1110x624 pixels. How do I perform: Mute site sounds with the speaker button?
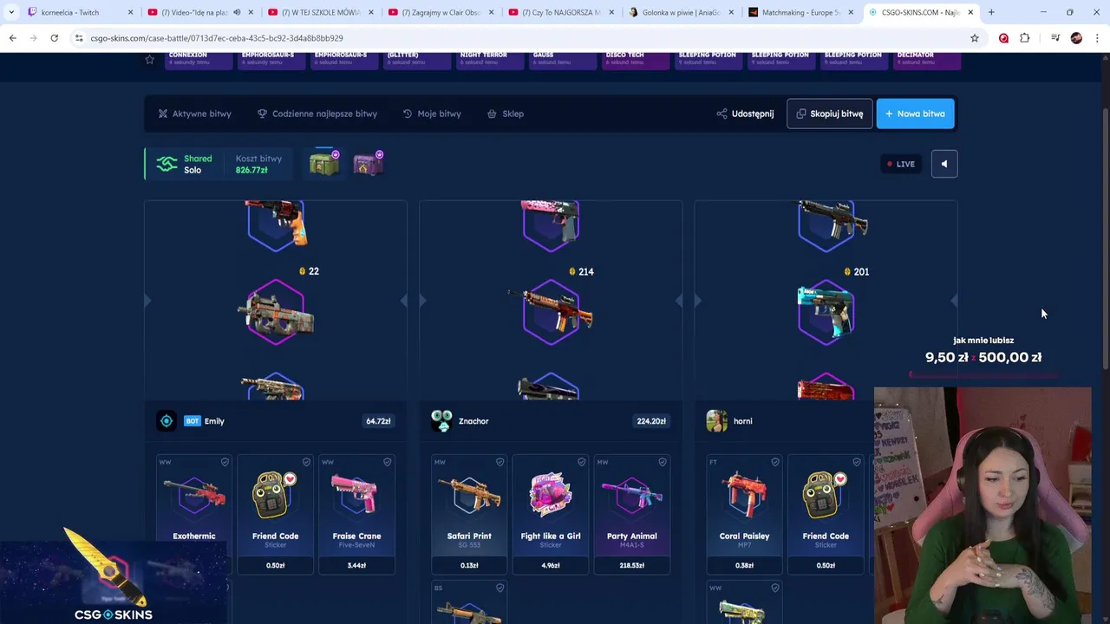click(944, 164)
